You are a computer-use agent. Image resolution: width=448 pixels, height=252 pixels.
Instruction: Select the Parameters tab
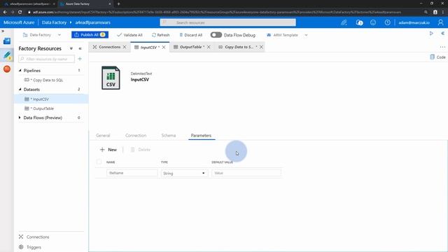coord(201,135)
